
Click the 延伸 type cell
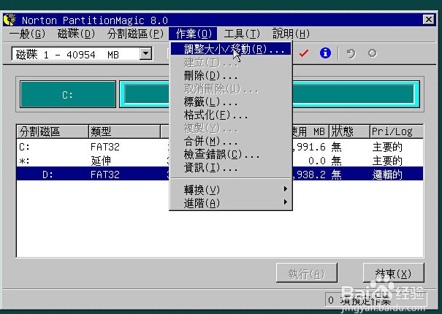click(101, 161)
